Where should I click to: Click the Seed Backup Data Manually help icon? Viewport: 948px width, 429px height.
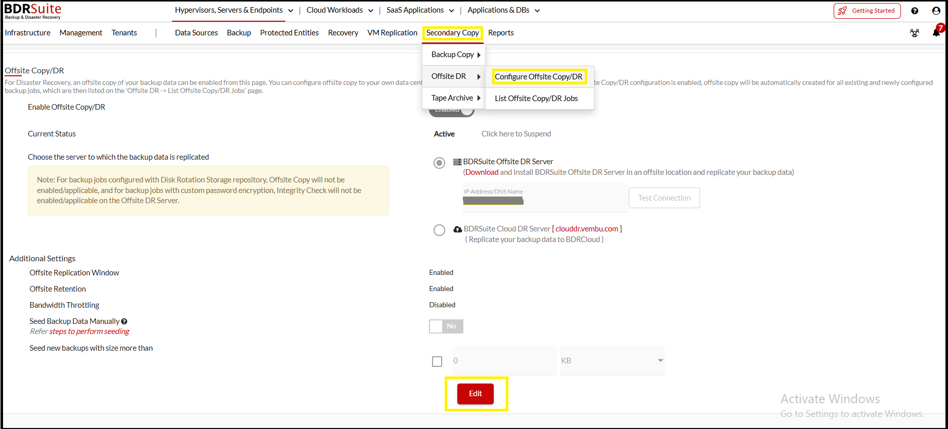(x=124, y=321)
